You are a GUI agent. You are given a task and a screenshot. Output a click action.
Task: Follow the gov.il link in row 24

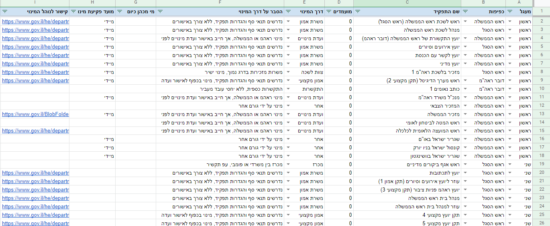tap(35, 207)
